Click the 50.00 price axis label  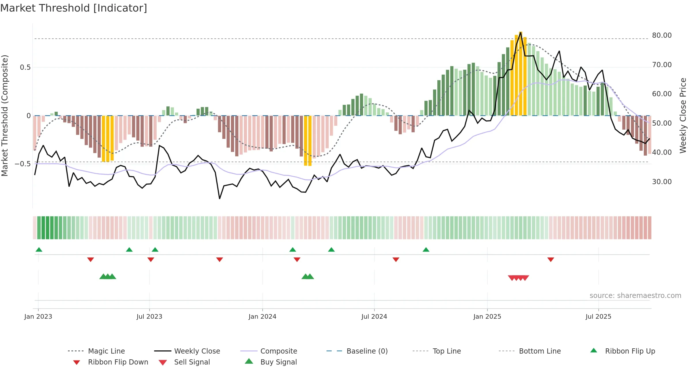[662, 123]
